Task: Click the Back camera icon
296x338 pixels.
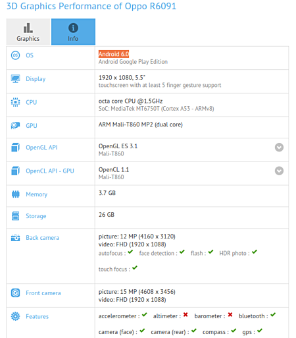Action: [x=15, y=238]
